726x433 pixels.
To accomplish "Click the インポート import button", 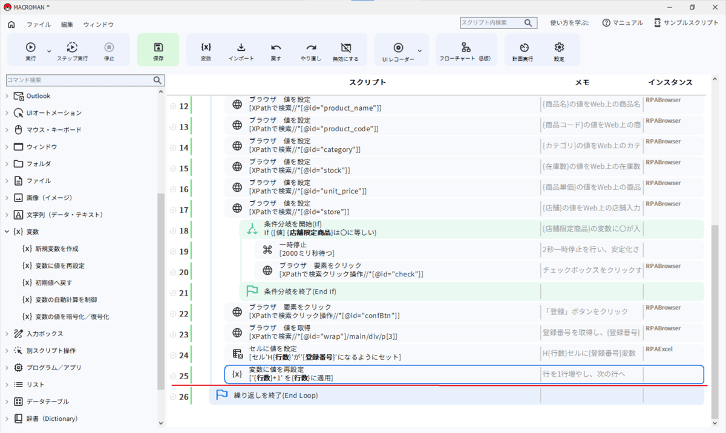I will pos(241,51).
